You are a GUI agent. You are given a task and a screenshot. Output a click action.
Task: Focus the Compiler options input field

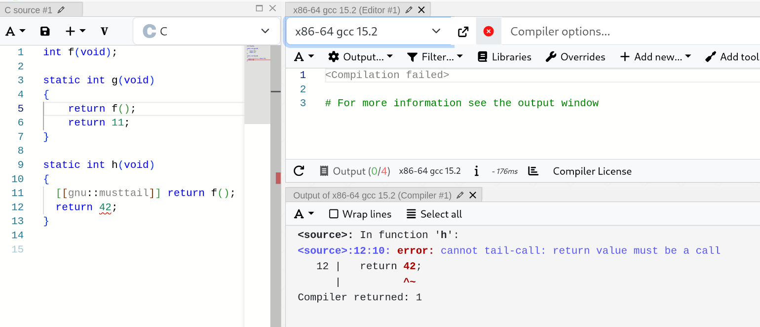[631, 32]
